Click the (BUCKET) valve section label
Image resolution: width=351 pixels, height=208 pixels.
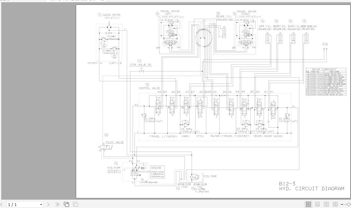pyautogui.click(x=244, y=136)
